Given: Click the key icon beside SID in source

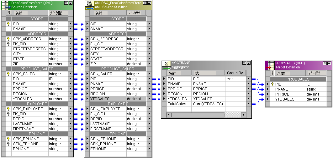Looking at the screenshot, I should coord(8,24).
